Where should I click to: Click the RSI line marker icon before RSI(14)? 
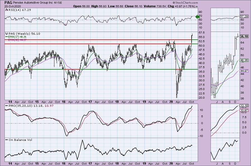pyautogui.click(x=6, y=10)
